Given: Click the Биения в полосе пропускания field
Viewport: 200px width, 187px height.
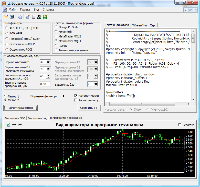Looking at the screenshot, I should pyautogui.click(x=45, y=84).
